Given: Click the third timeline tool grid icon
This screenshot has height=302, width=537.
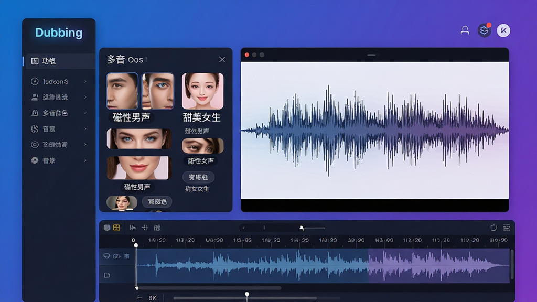Looking at the screenshot, I should [x=157, y=228].
